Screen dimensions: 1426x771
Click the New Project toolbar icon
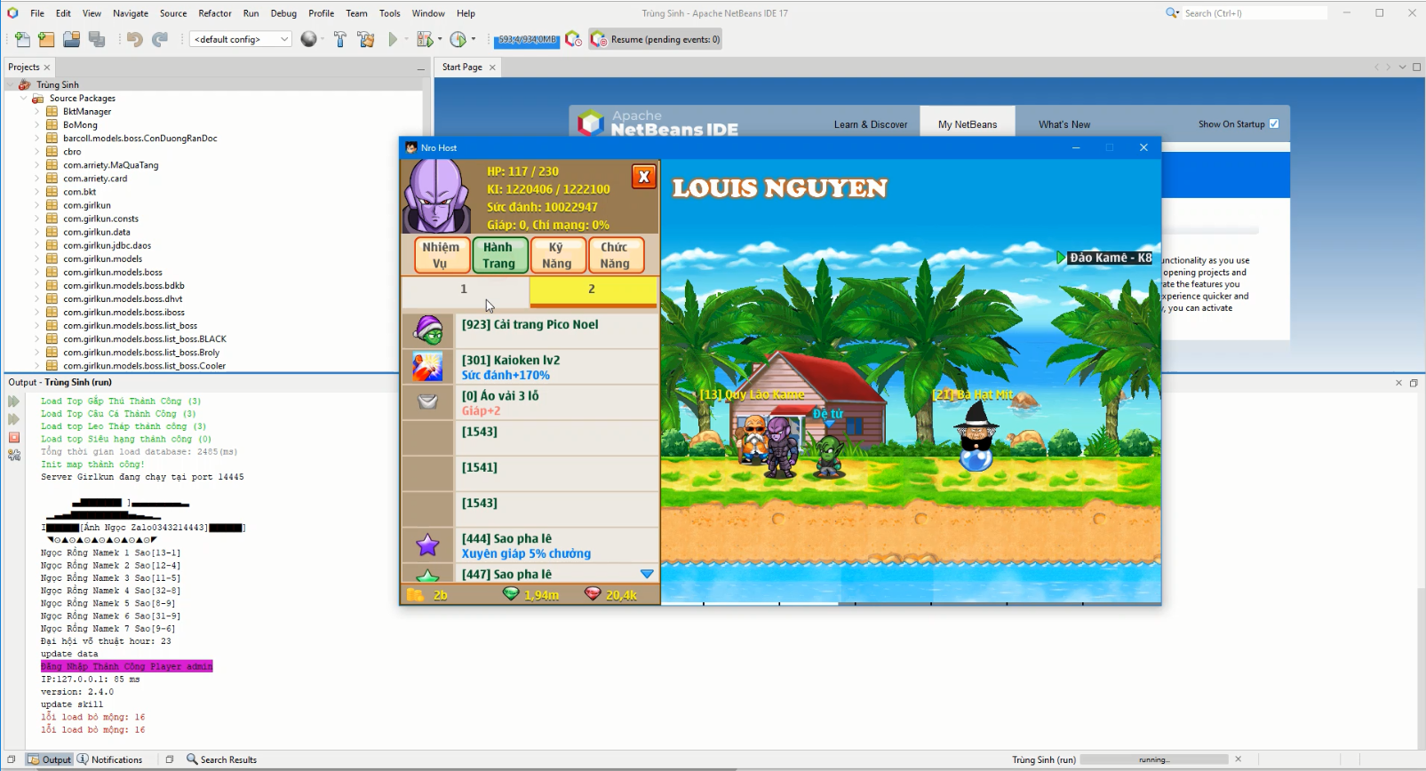tap(47, 39)
